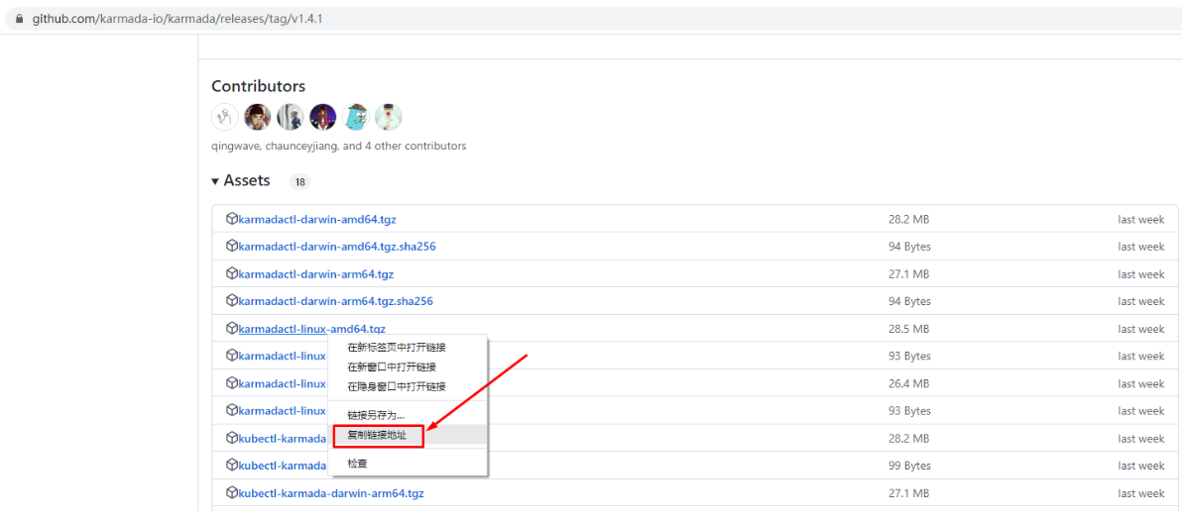This screenshot has height=523, width=1186.
Task: Download karmadactl-darwin-arm64.tgz
Action: coord(315,274)
